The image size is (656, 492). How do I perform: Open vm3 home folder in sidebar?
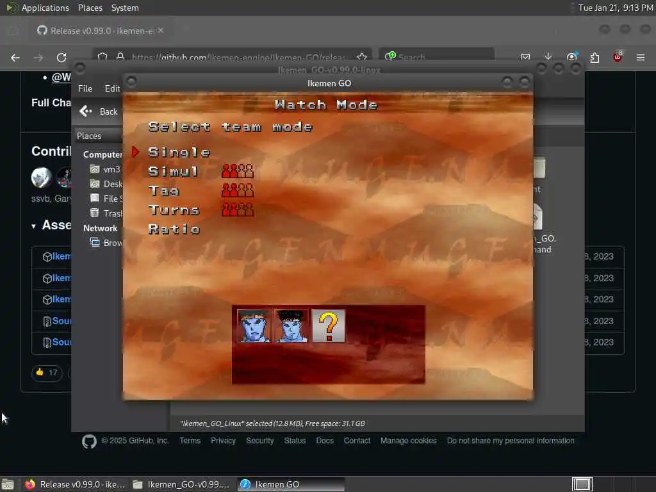click(106, 169)
